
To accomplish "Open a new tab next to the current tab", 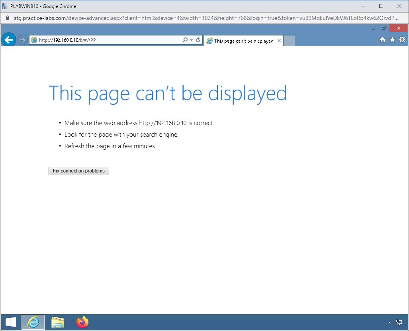I will click(x=290, y=40).
